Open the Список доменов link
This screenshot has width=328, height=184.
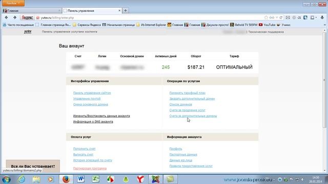point(180,104)
